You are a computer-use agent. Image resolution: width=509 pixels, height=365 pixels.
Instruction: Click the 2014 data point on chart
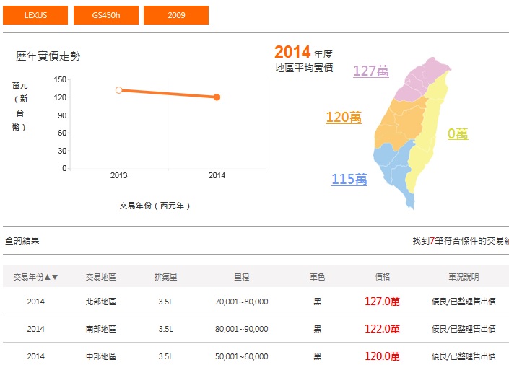pos(217,97)
